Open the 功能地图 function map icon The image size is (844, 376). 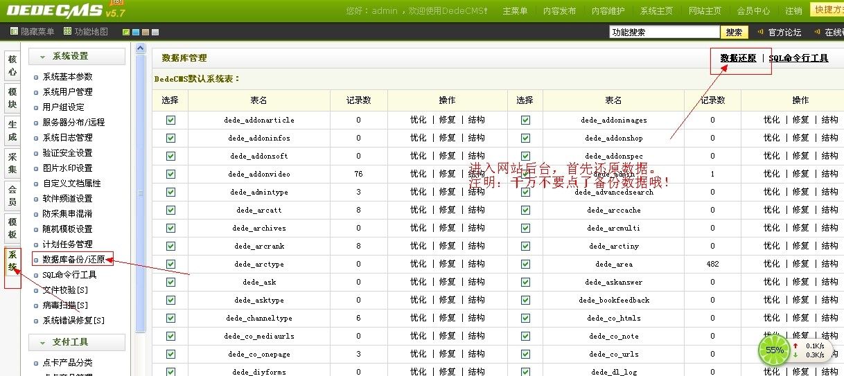[67, 32]
